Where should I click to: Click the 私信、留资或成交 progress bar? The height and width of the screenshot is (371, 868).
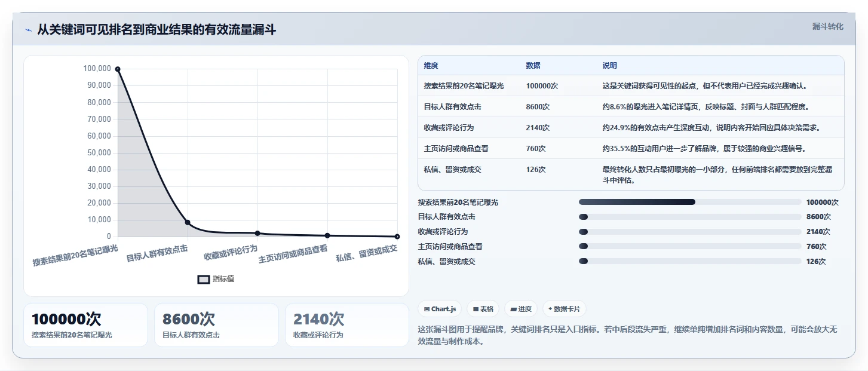click(x=690, y=261)
